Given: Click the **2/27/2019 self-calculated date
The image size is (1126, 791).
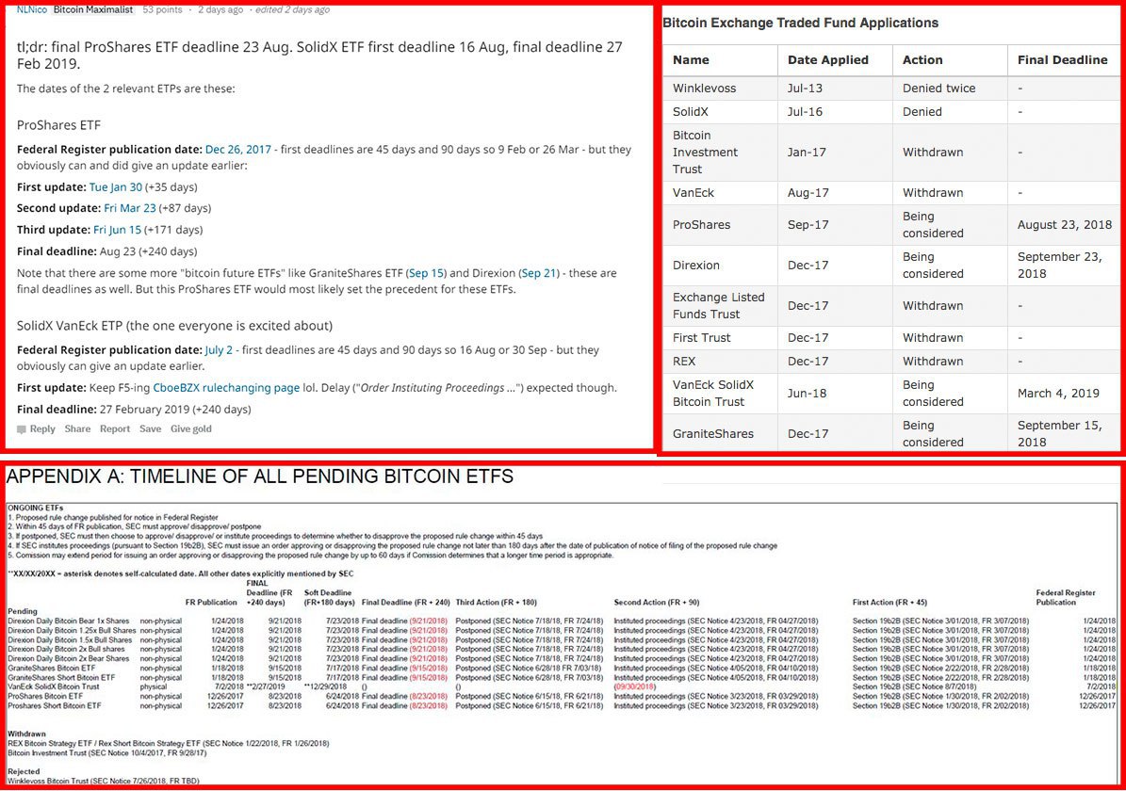Looking at the screenshot, I should click(266, 686).
